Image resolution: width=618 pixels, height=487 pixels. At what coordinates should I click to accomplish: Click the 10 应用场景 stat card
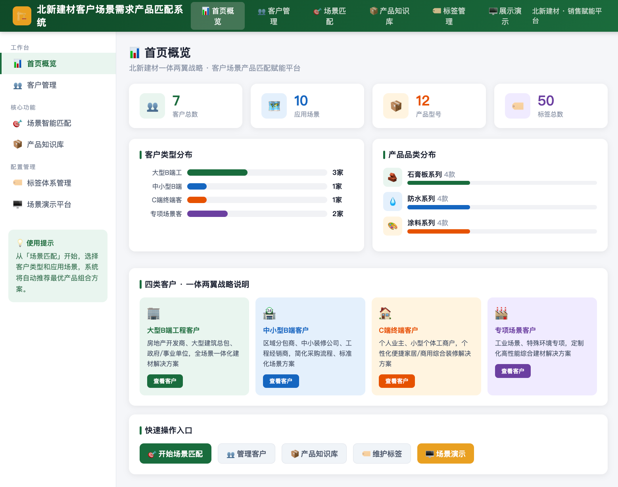[x=307, y=106]
